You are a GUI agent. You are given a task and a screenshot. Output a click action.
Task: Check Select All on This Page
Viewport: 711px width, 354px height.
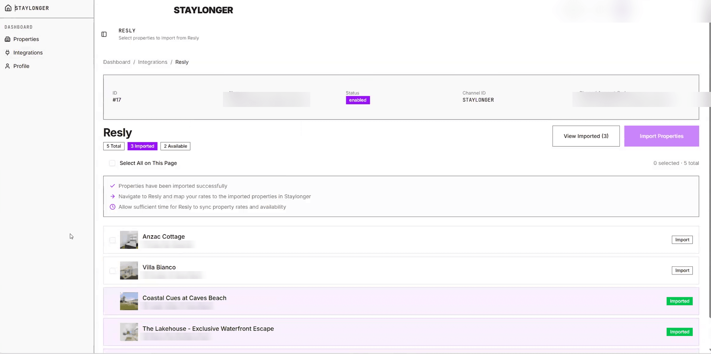tap(112, 163)
